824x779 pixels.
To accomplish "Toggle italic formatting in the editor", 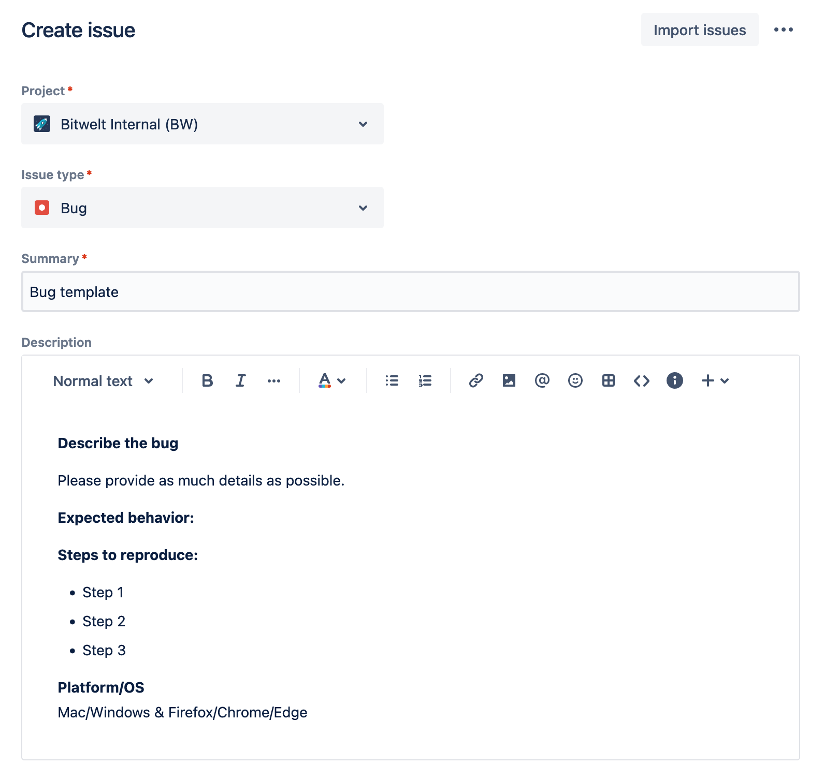I will pyautogui.click(x=240, y=381).
